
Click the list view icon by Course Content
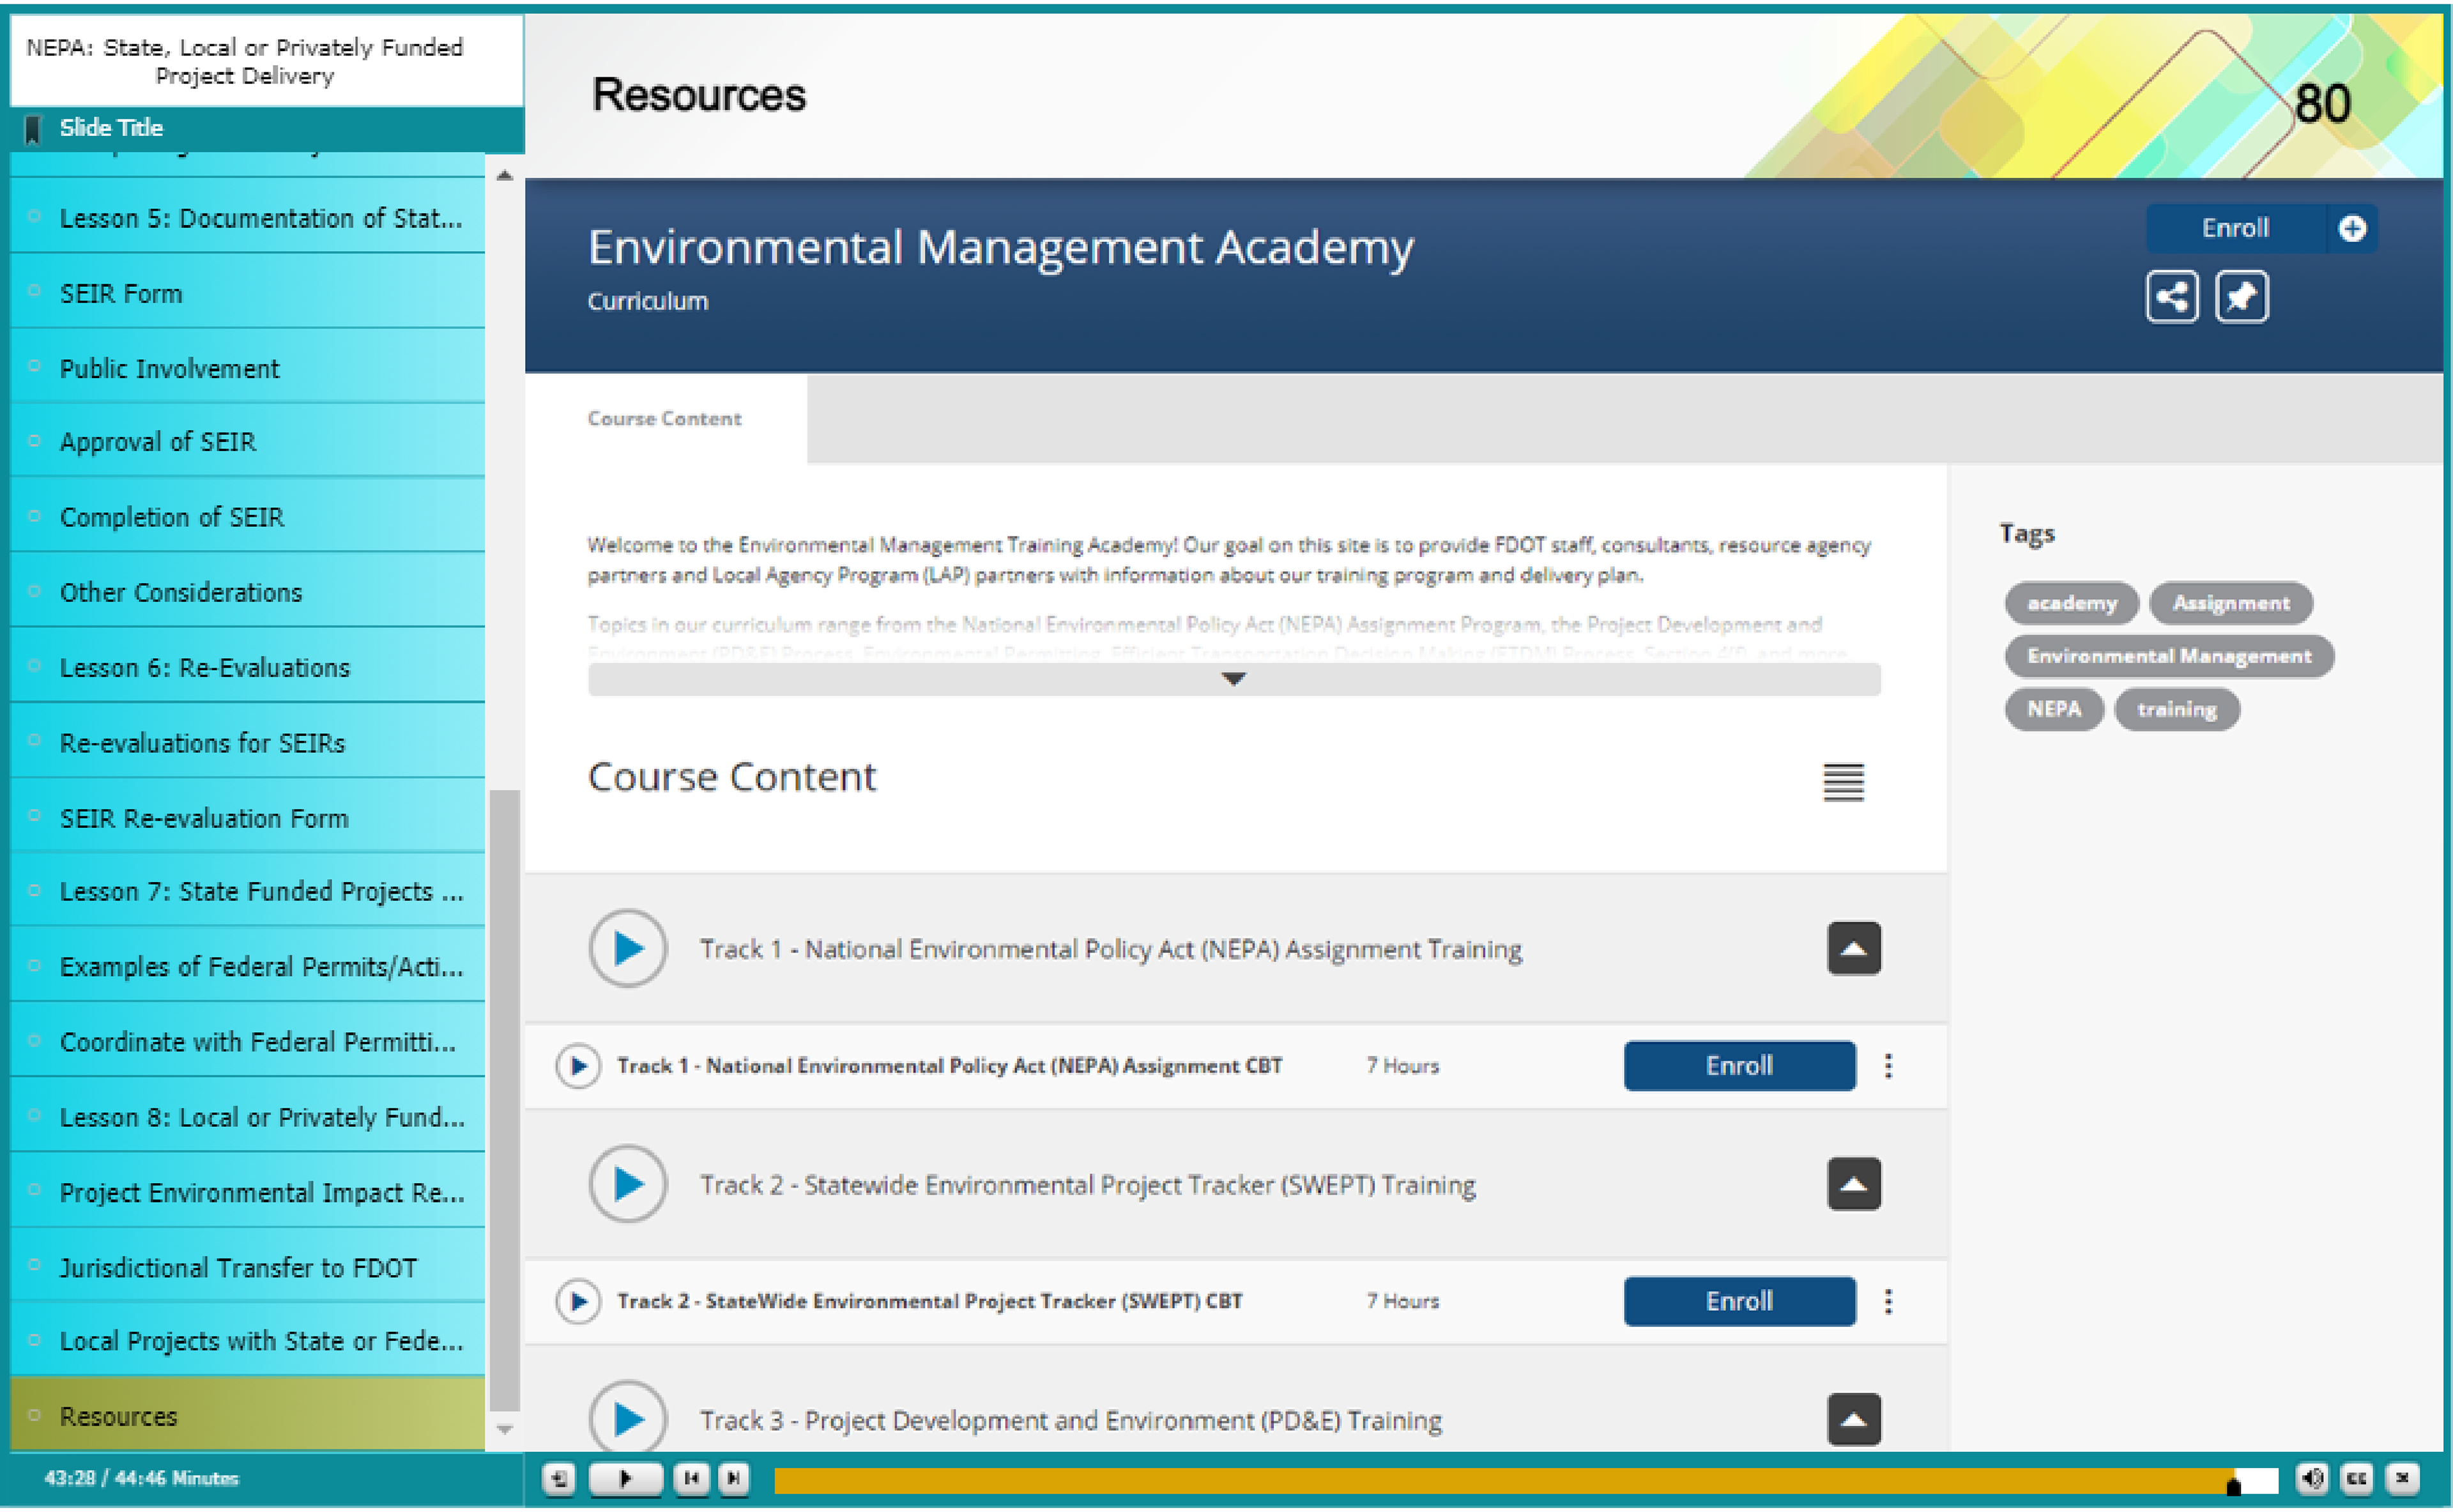click(x=1843, y=782)
